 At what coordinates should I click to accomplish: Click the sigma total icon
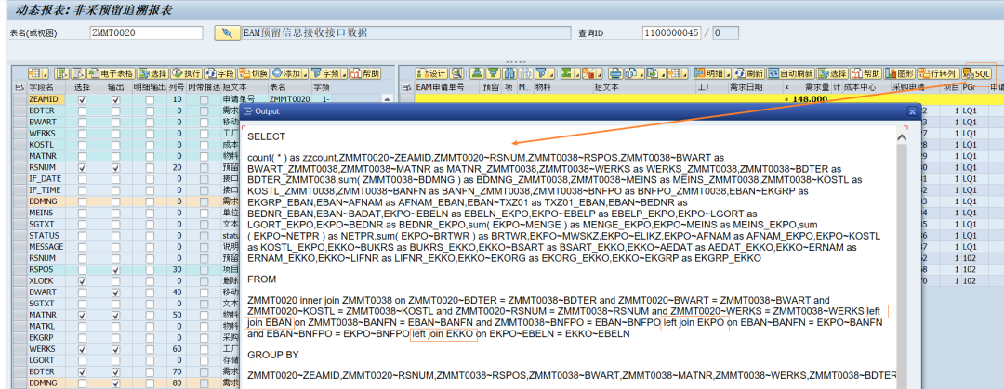567,73
